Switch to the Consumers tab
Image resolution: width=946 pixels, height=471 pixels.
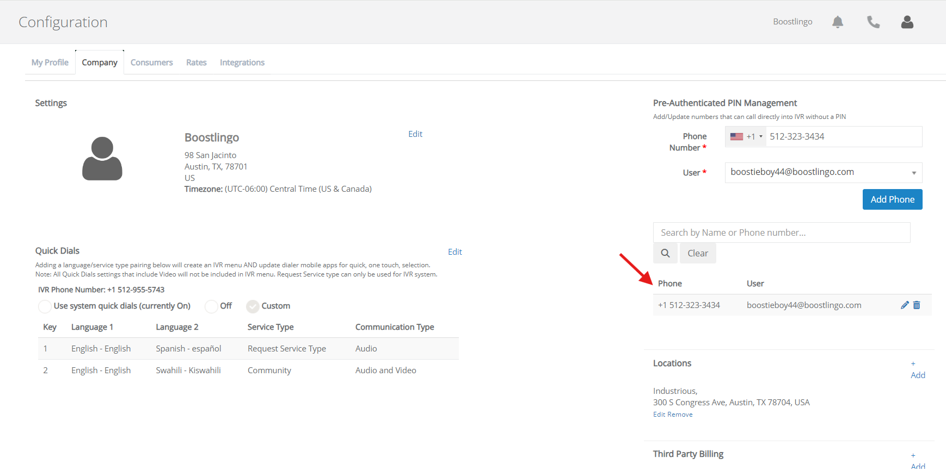[152, 62]
